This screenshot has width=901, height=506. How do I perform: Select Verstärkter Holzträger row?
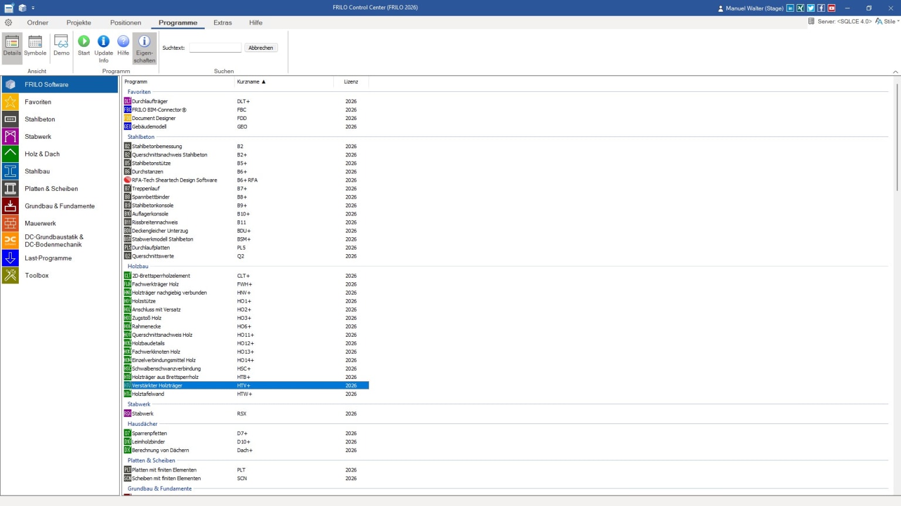(x=246, y=385)
